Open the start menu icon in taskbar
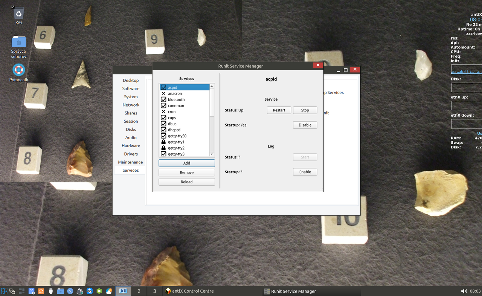The image size is (482, 296). coord(4,291)
